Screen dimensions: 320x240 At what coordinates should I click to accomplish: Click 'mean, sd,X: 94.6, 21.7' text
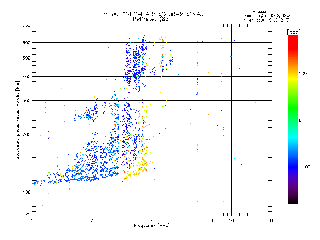[266, 20]
